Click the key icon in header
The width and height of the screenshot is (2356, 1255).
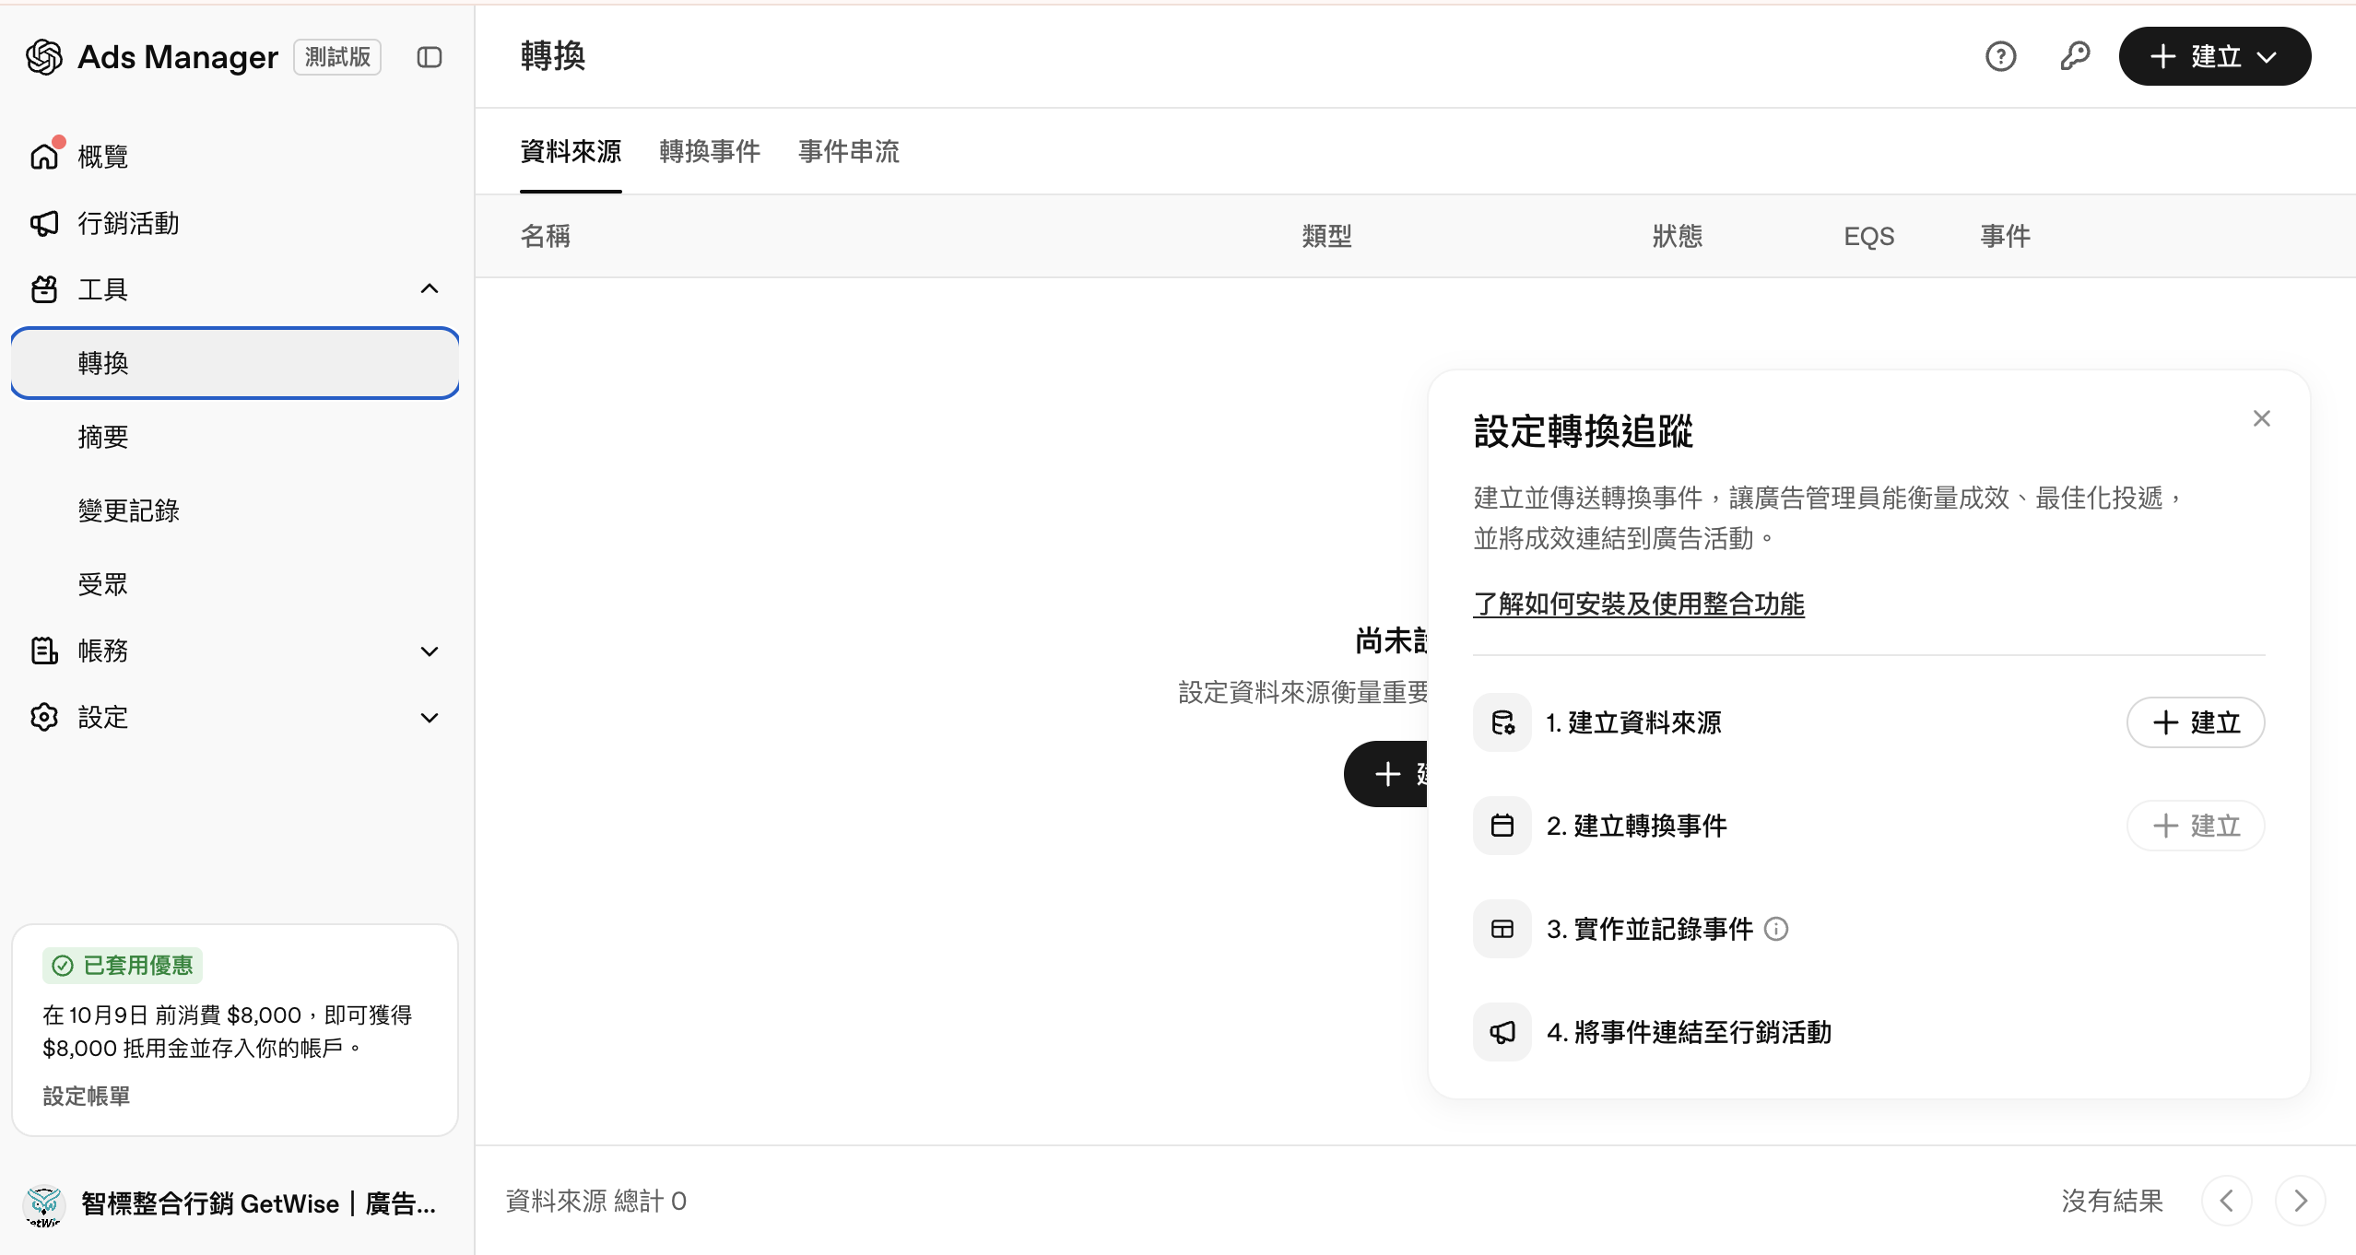tap(2075, 56)
